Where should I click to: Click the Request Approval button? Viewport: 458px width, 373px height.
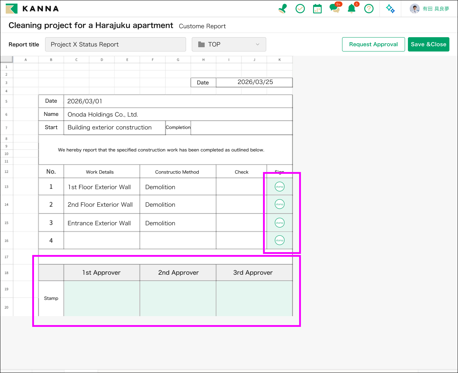pos(373,44)
